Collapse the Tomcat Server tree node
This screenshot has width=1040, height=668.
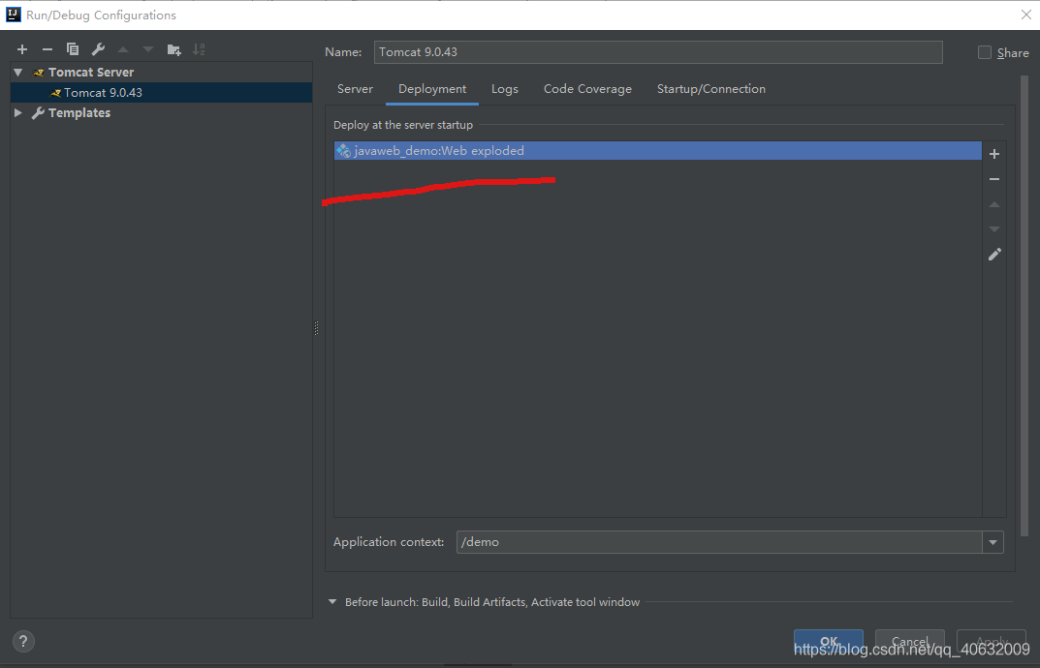(18, 72)
